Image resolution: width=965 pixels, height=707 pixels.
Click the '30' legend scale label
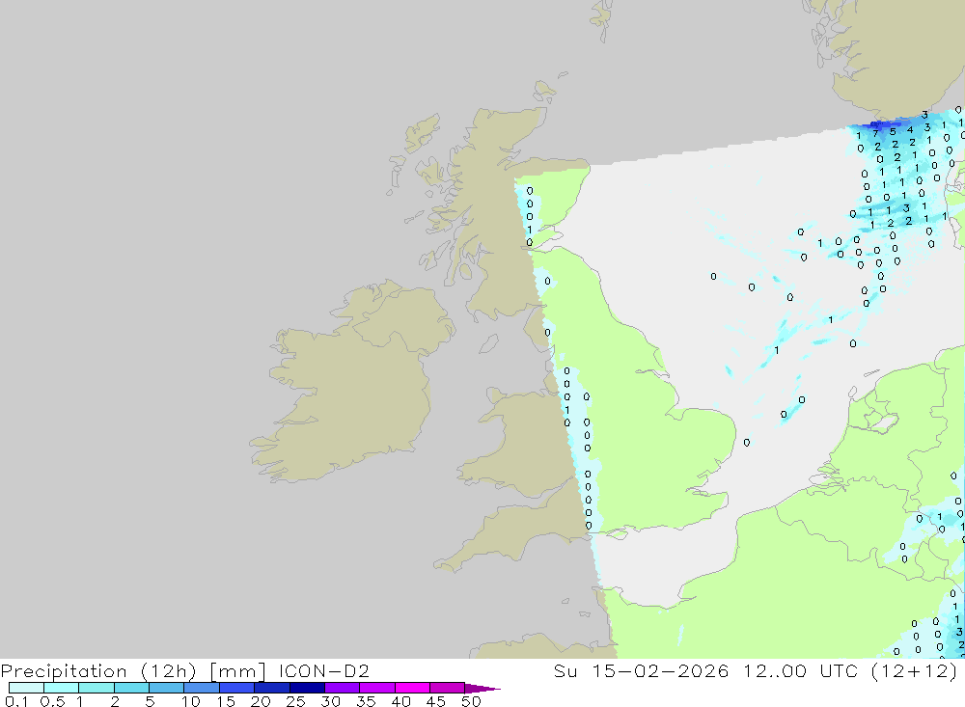tap(331, 701)
